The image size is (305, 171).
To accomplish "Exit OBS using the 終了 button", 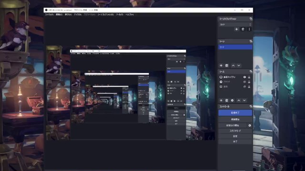I will coord(235,142).
